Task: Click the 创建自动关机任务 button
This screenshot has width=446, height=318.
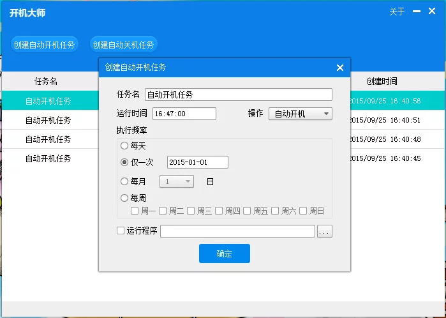Action: (124, 45)
